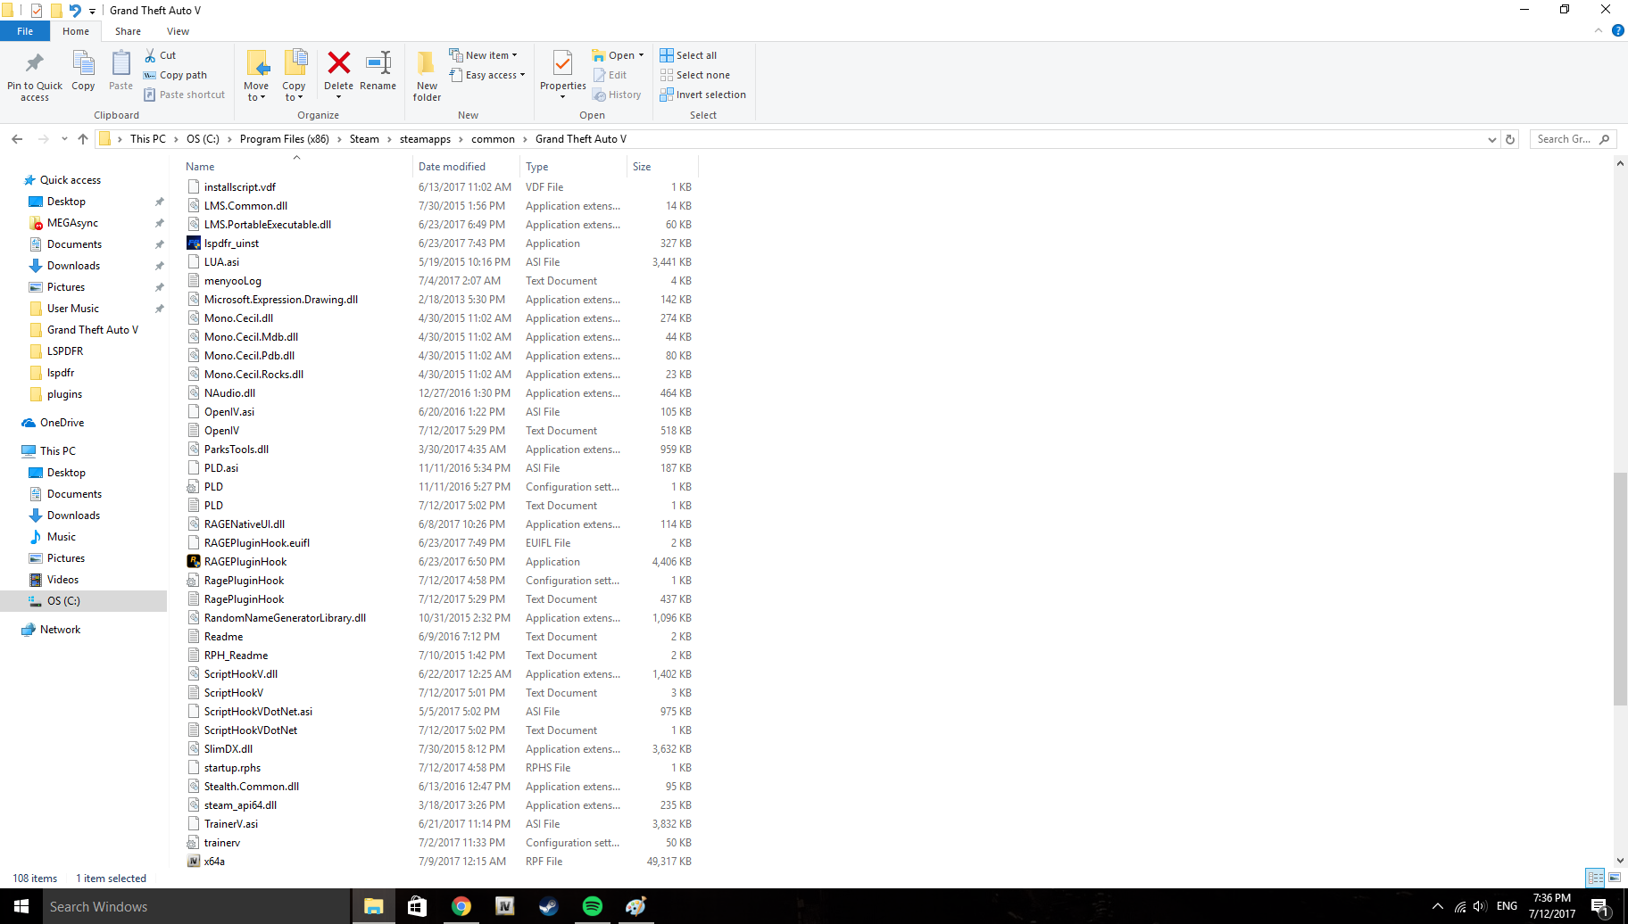Click the Steam breadcrumb in address bar

[364, 139]
